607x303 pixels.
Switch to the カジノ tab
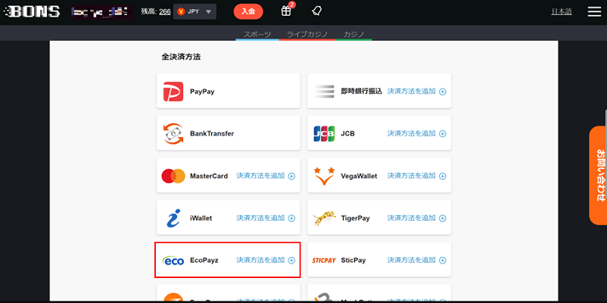[x=353, y=35]
